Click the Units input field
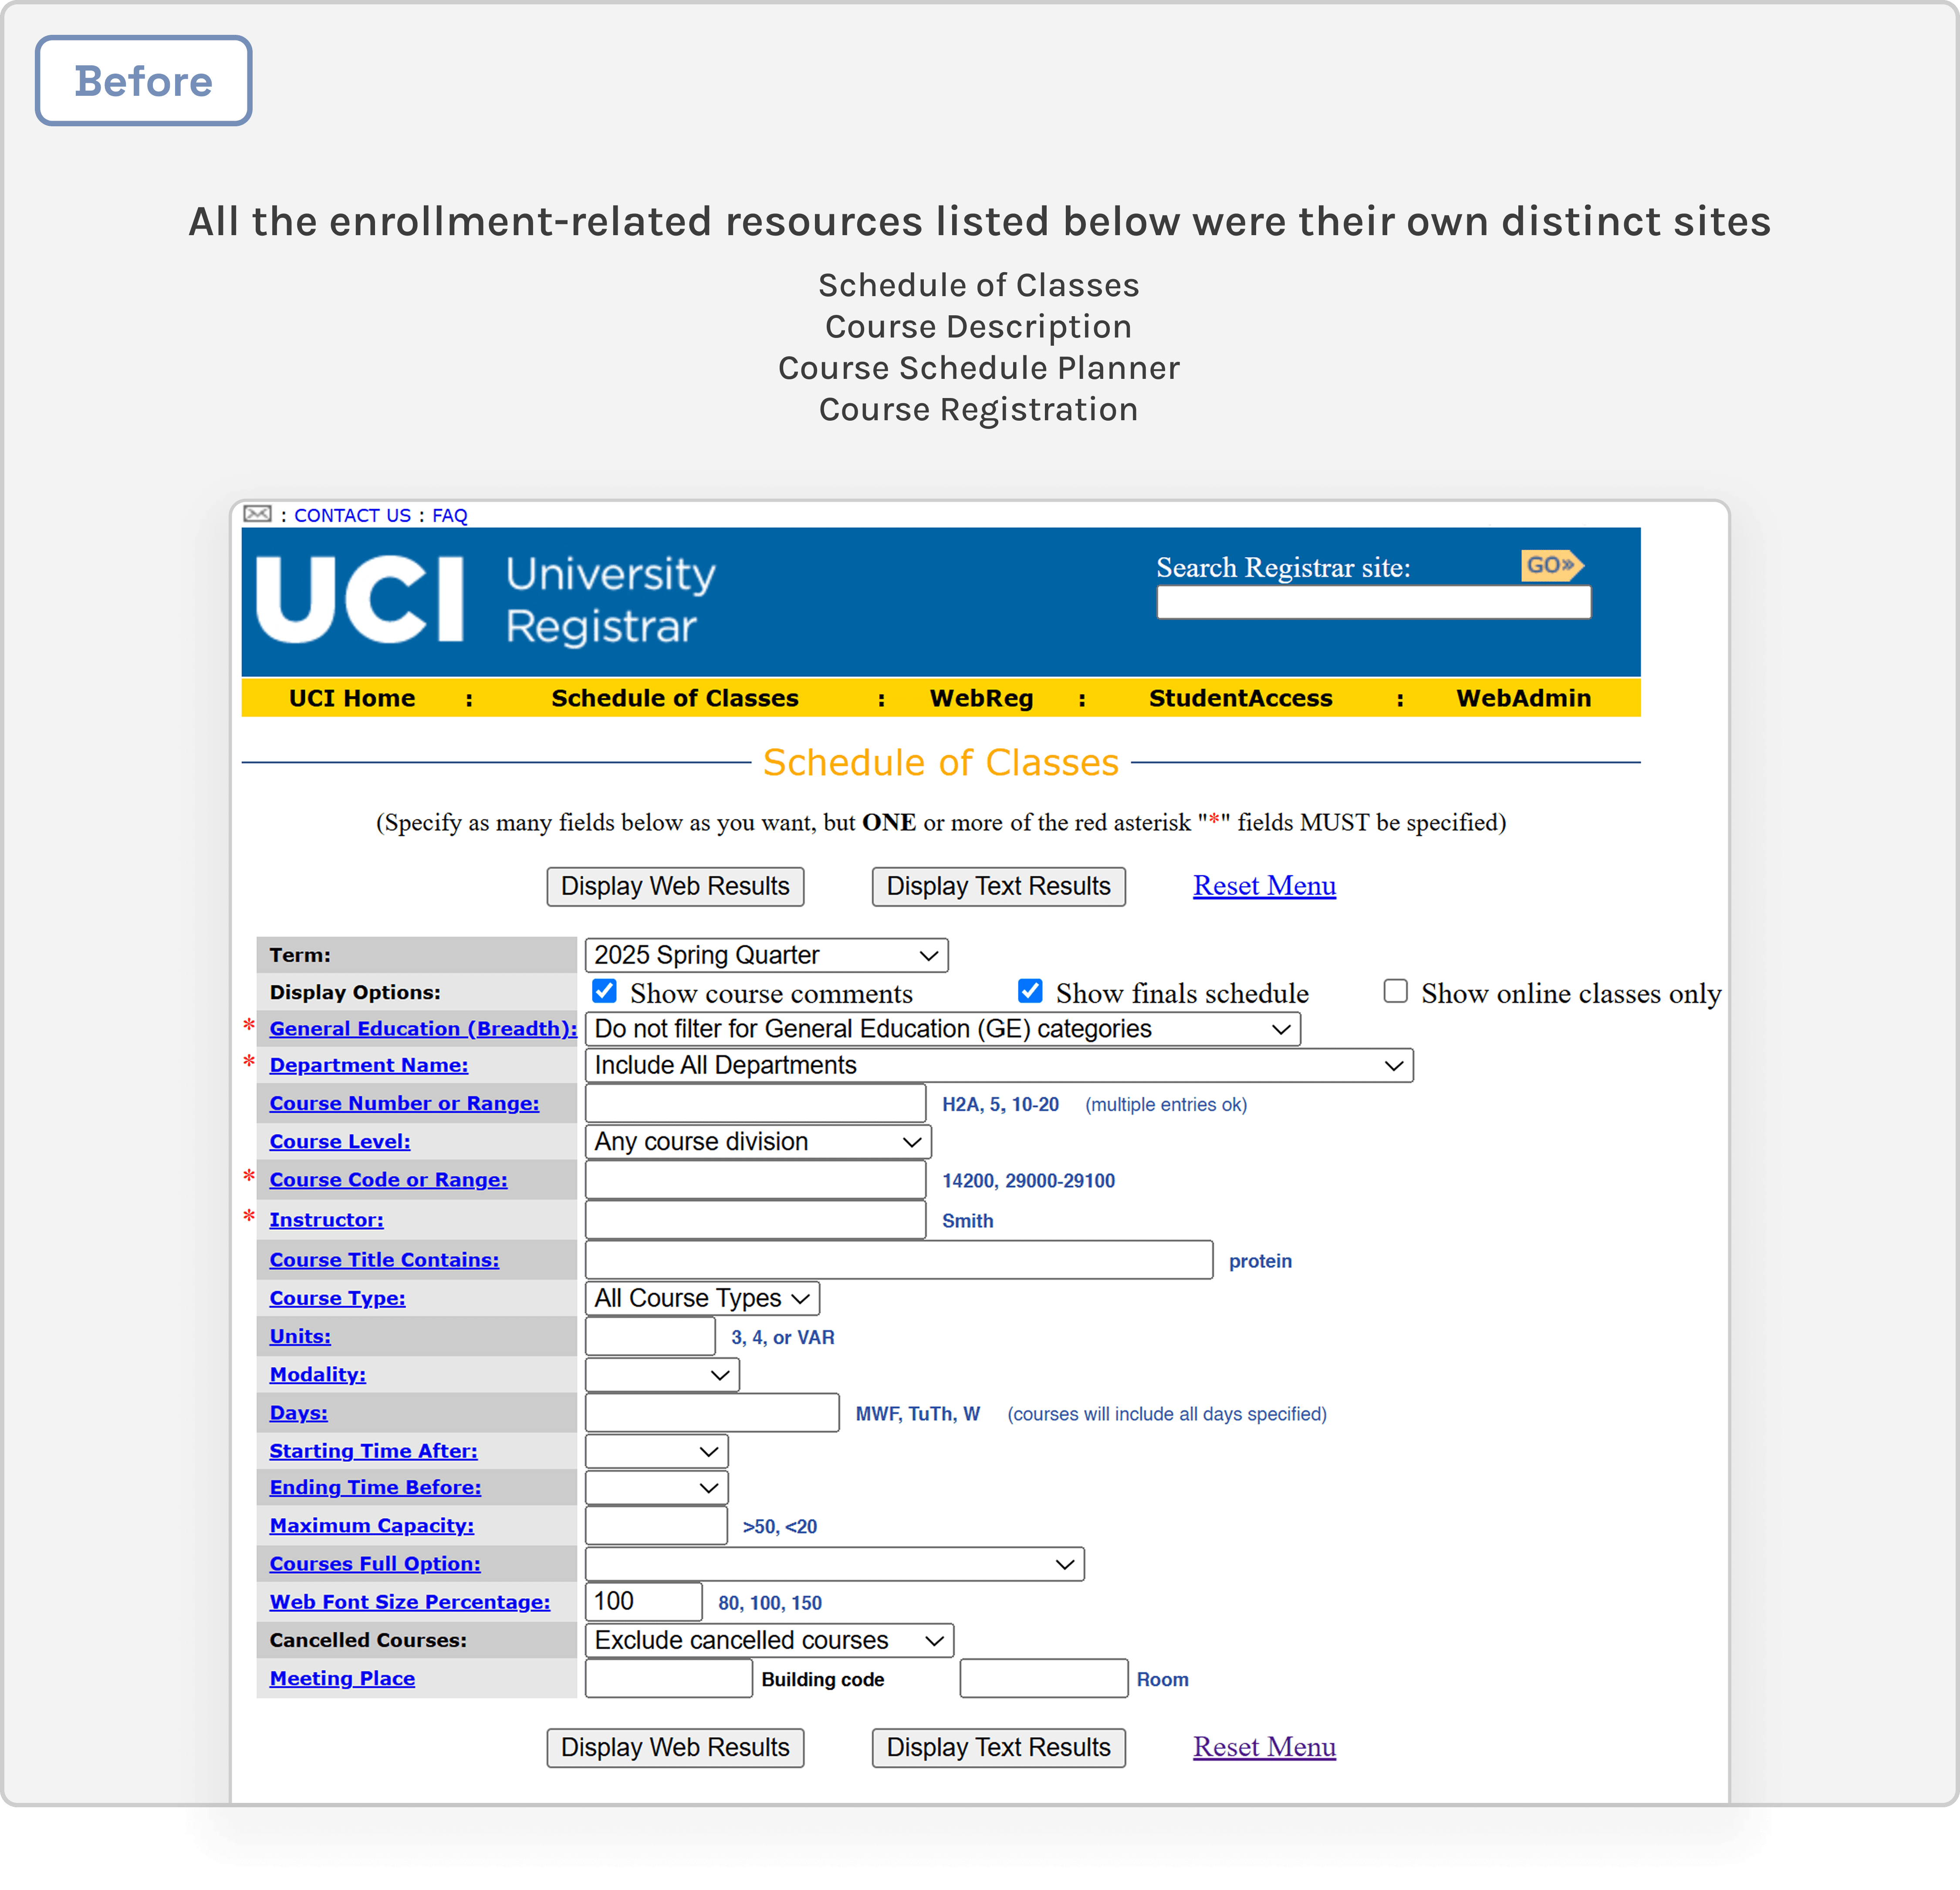This screenshot has height=1890, width=1960. point(650,1336)
